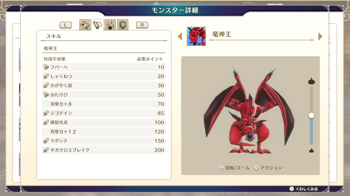Click the A アクション prompt
Screen dimensions: 350x196
coord(268,168)
